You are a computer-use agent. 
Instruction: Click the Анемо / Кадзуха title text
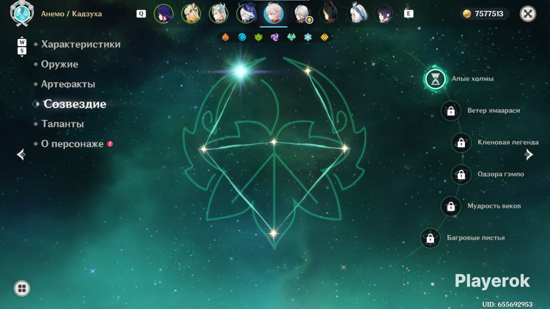(x=71, y=14)
